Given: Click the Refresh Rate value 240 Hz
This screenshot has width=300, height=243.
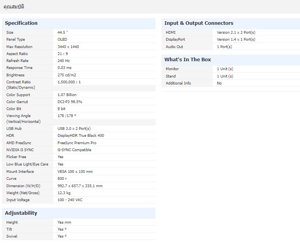Looking at the screenshot, I should 64,61.
